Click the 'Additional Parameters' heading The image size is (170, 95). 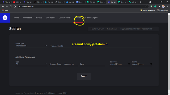25,57
